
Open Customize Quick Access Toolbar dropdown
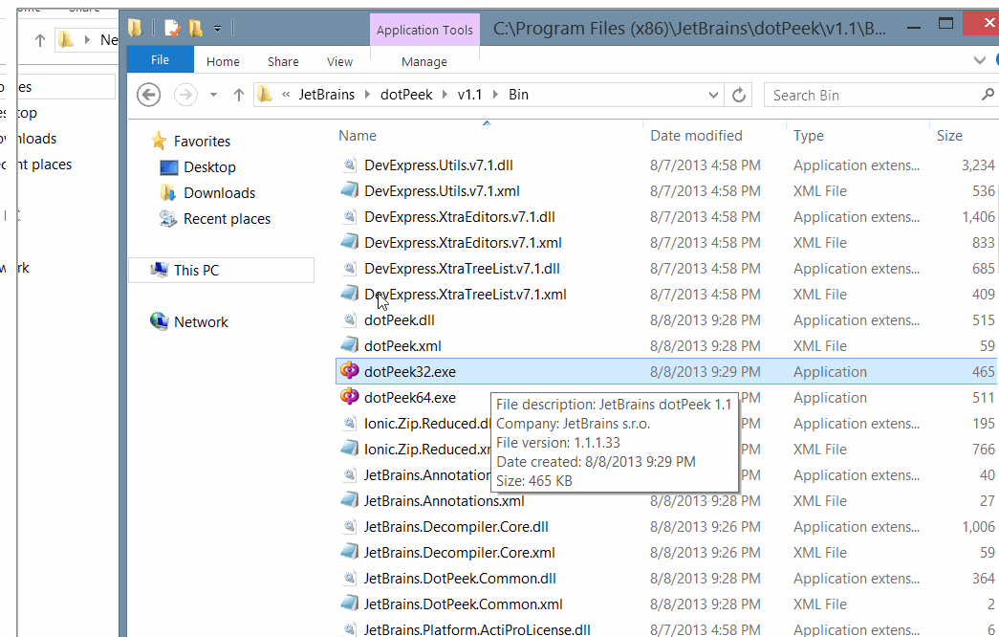[217, 29]
